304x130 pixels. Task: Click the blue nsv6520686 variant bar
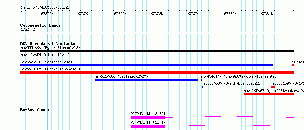point(147,80)
